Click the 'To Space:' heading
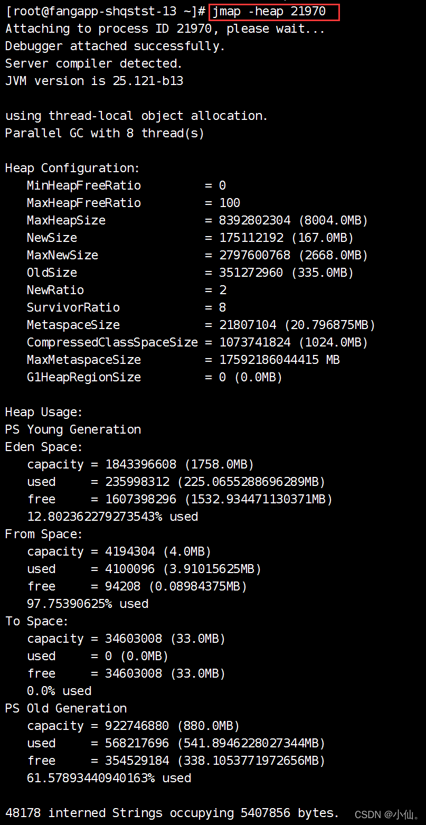Image resolution: width=426 pixels, height=825 pixels. (x=37, y=621)
